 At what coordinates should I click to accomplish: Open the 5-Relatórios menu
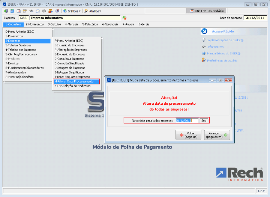coord(90,24)
